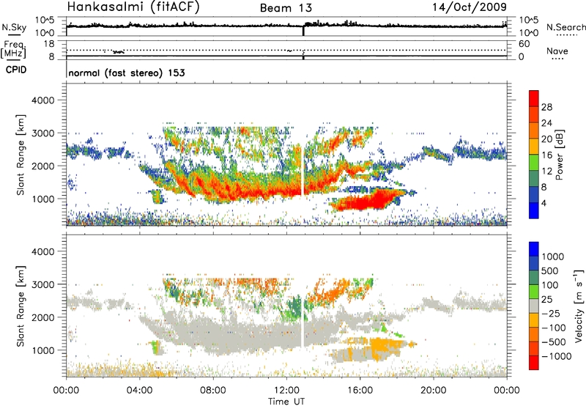Click the 'Power [dB]' colorbar label
The height and width of the screenshot is (406, 586).
(x=560, y=155)
